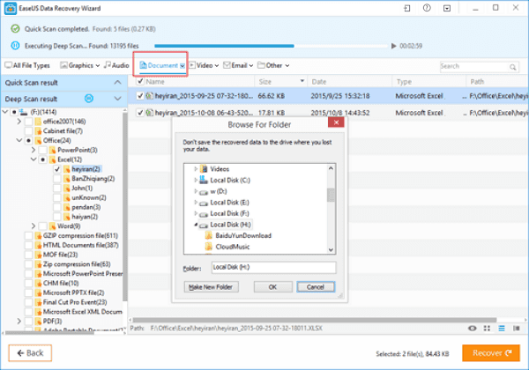Viewport: 529px width, 370px height.
Task: Click the Folder path text field
Action: [273, 268]
